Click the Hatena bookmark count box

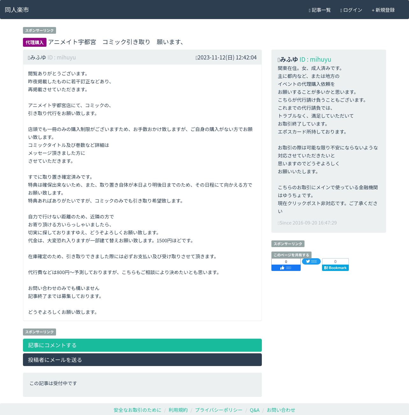pos(335,261)
